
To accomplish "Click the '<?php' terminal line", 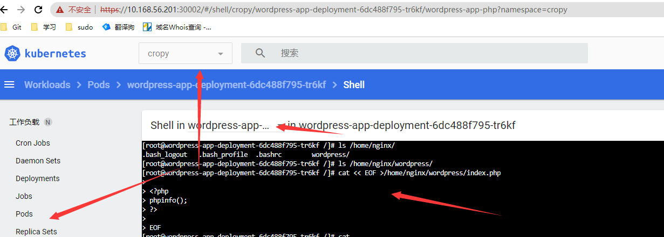I will tap(159, 191).
